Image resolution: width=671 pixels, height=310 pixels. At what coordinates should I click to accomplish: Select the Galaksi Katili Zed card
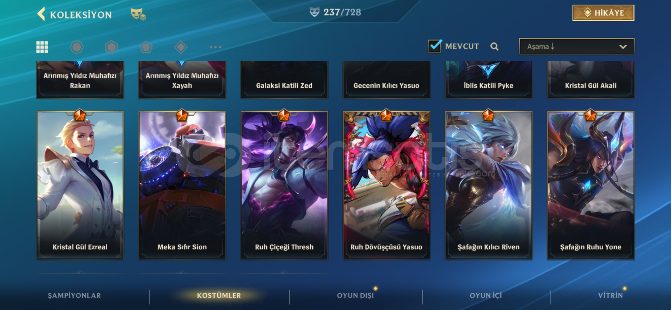284,80
